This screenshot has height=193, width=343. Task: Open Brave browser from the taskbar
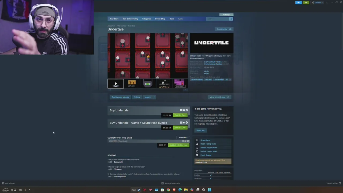click(174, 190)
